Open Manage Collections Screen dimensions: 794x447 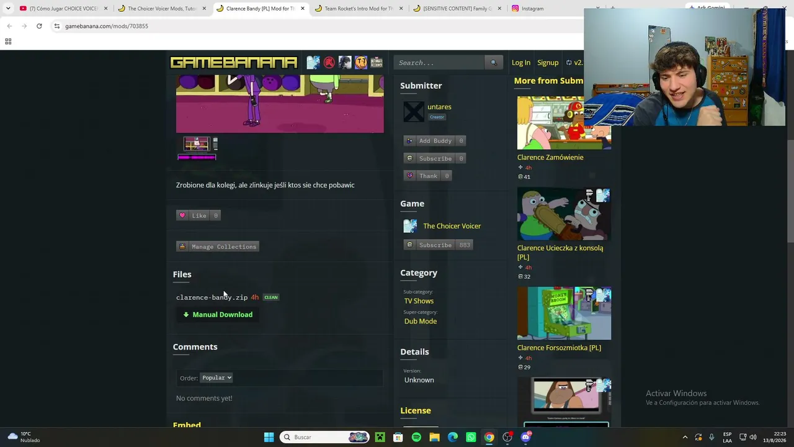click(x=217, y=246)
